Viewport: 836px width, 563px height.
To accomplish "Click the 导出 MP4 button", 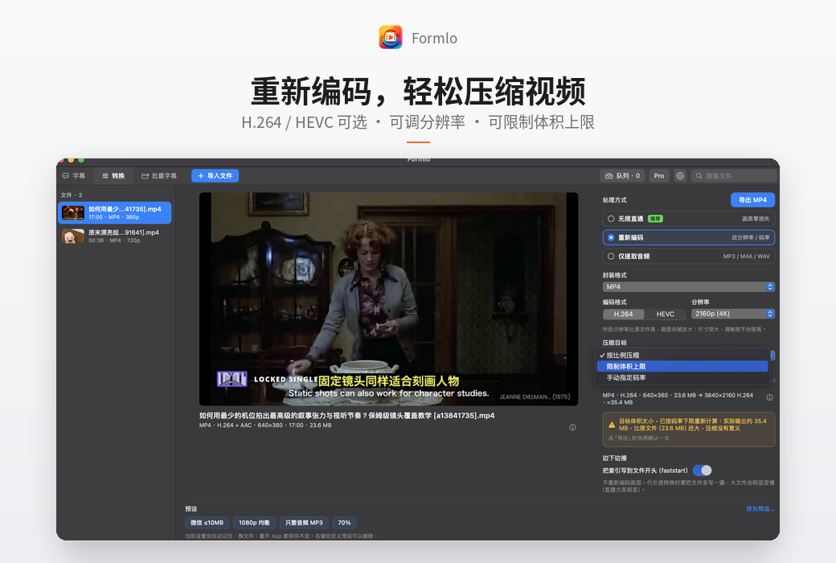I will click(752, 199).
